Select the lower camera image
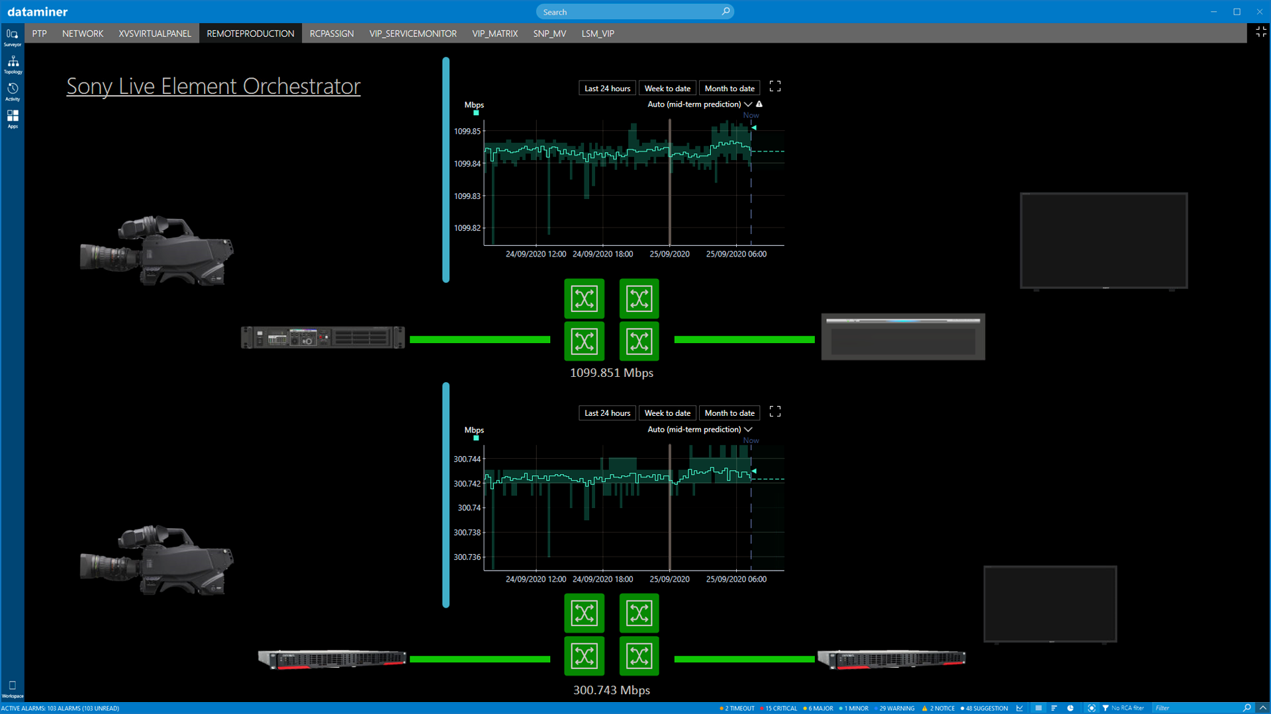Screen dimensions: 1271x714 pos(157,561)
